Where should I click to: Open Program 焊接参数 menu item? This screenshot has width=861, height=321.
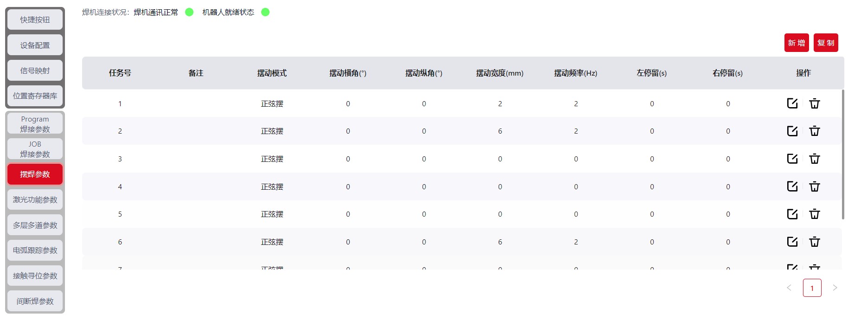click(35, 124)
